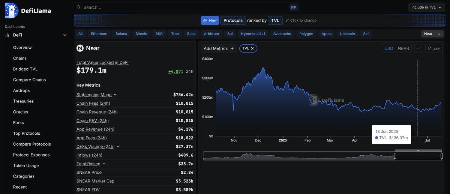Select the Solana chain tab
This screenshot has height=194, width=450.
click(x=121, y=34)
